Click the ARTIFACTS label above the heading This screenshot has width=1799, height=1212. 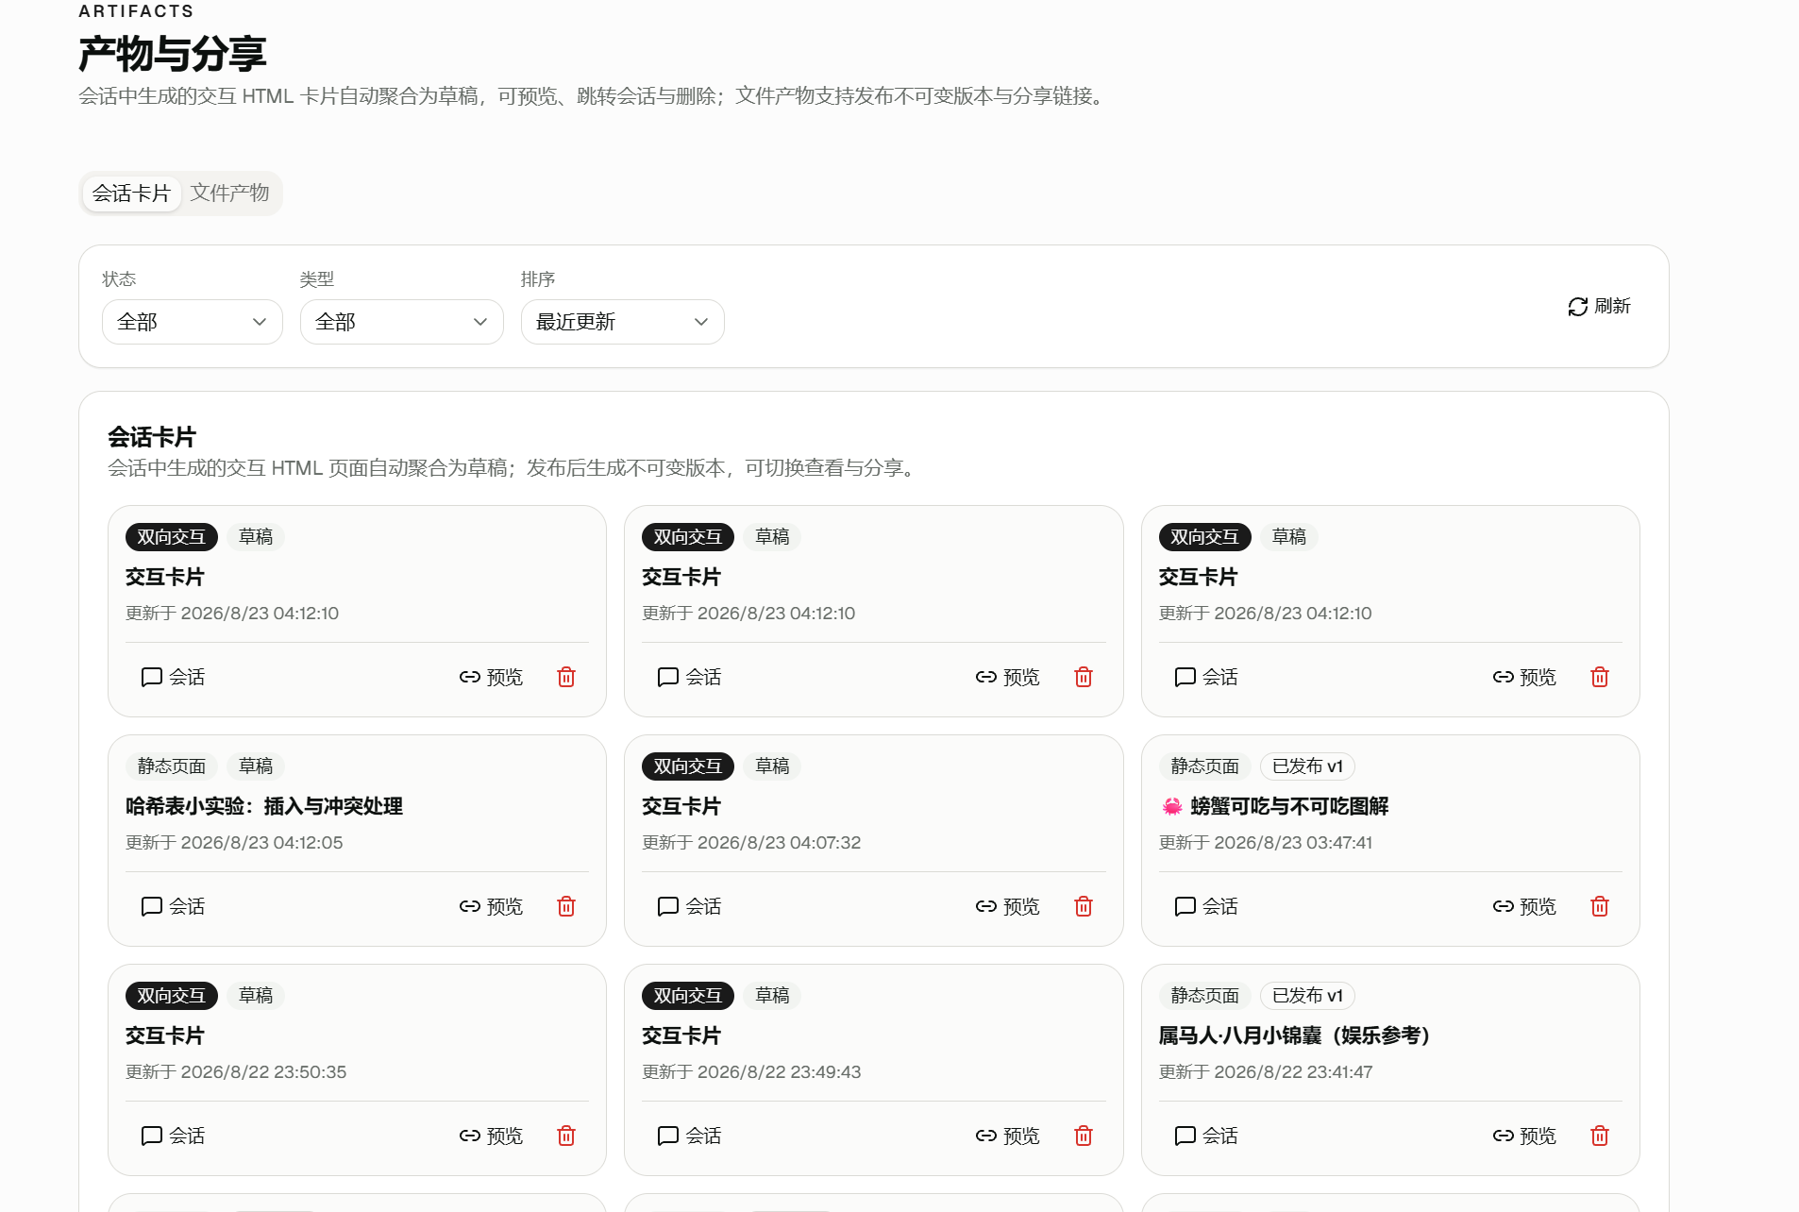[136, 11]
